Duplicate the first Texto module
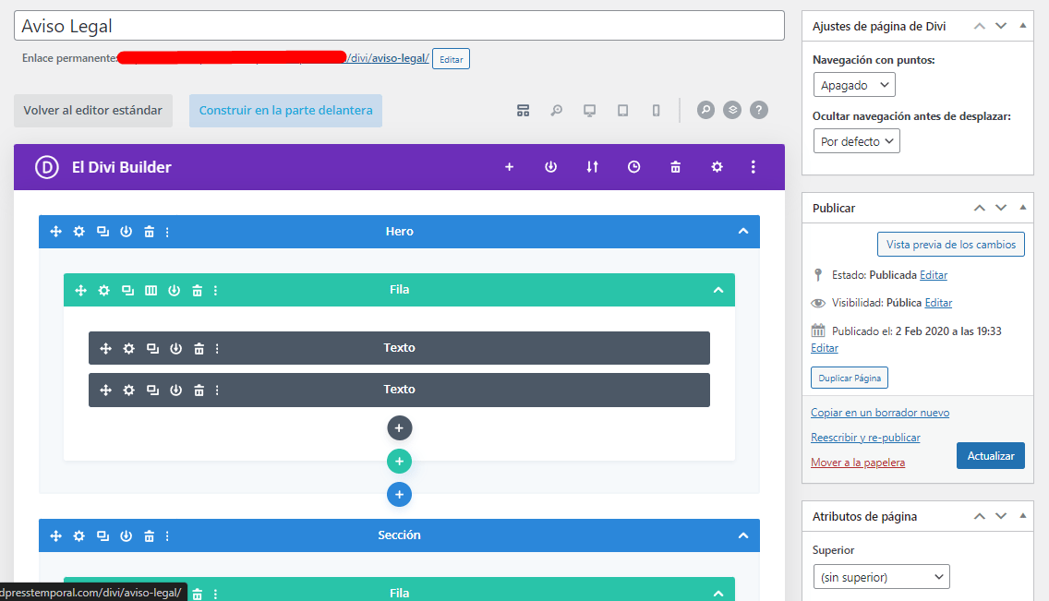 coord(152,348)
